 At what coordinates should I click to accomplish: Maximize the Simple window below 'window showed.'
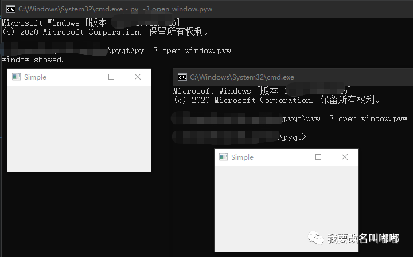point(111,77)
